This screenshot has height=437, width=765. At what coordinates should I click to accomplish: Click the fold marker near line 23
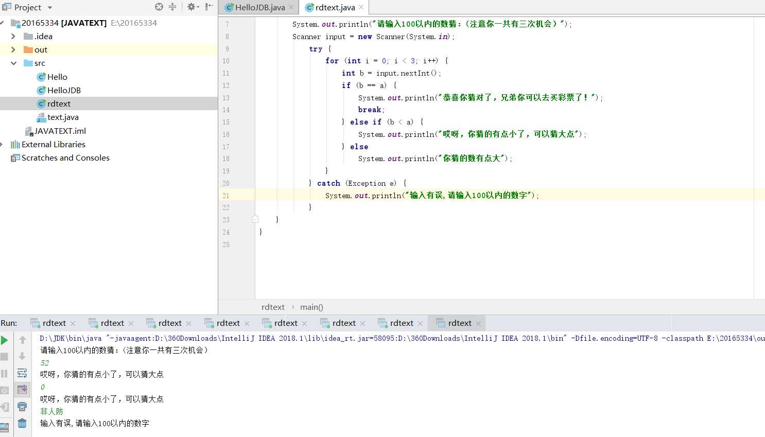(255, 219)
